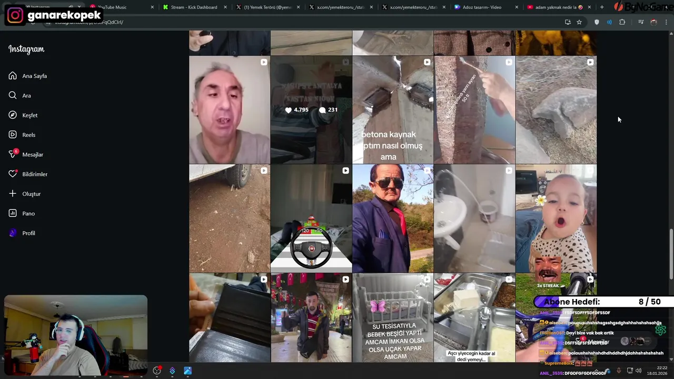Click Oluştur to create a post
Viewport: 674px width, 379px height.
[x=25, y=194]
